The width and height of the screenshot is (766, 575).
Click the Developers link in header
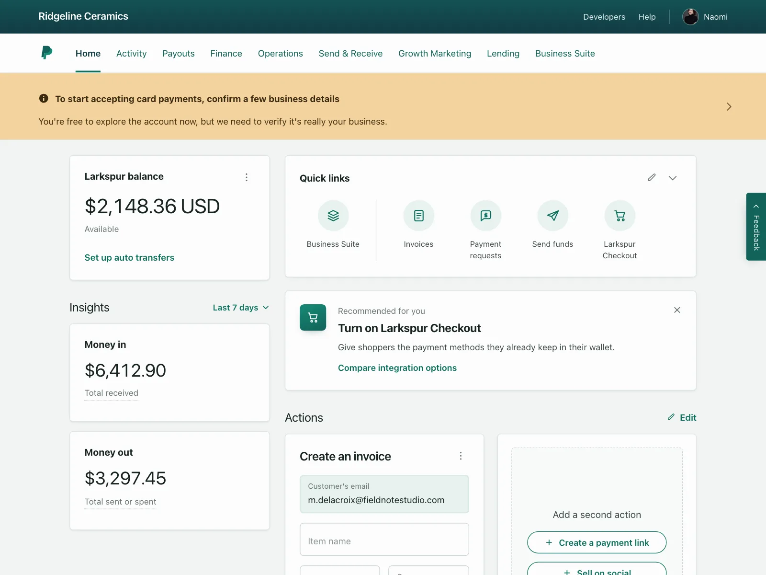pos(604,17)
